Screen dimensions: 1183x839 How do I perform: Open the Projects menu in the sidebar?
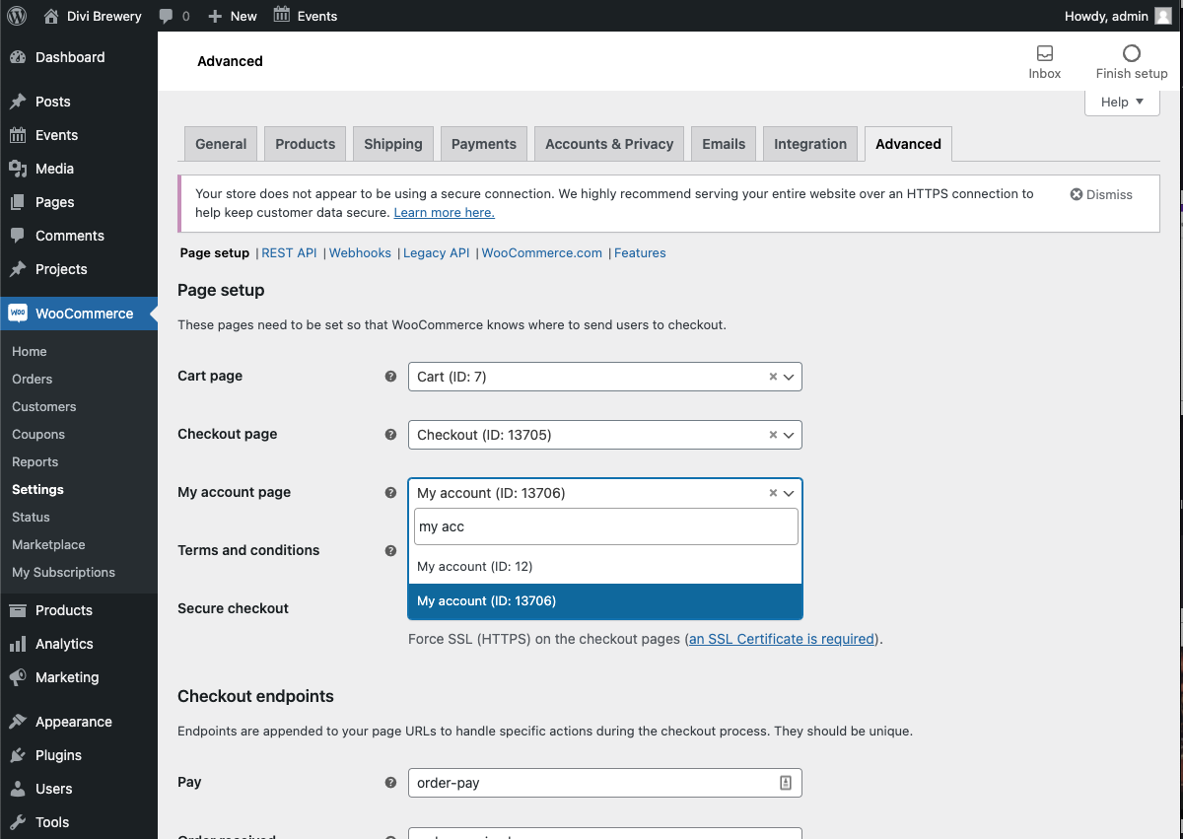tap(79, 269)
